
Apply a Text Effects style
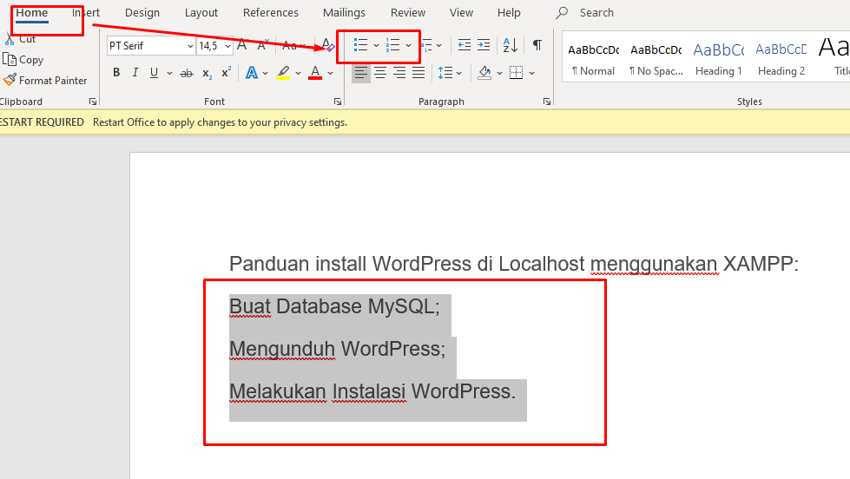(252, 73)
